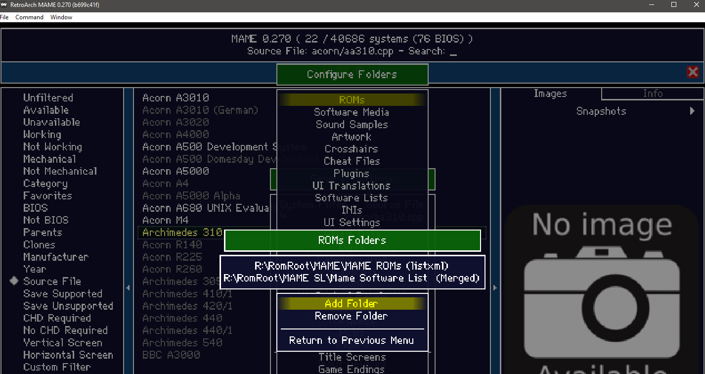705x374 pixels.
Task: Select the Favorites filter
Action: (47, 196)
